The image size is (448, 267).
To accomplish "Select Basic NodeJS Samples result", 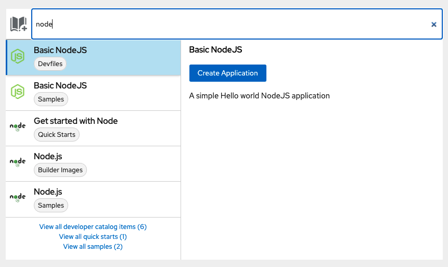I will [94, 93].
